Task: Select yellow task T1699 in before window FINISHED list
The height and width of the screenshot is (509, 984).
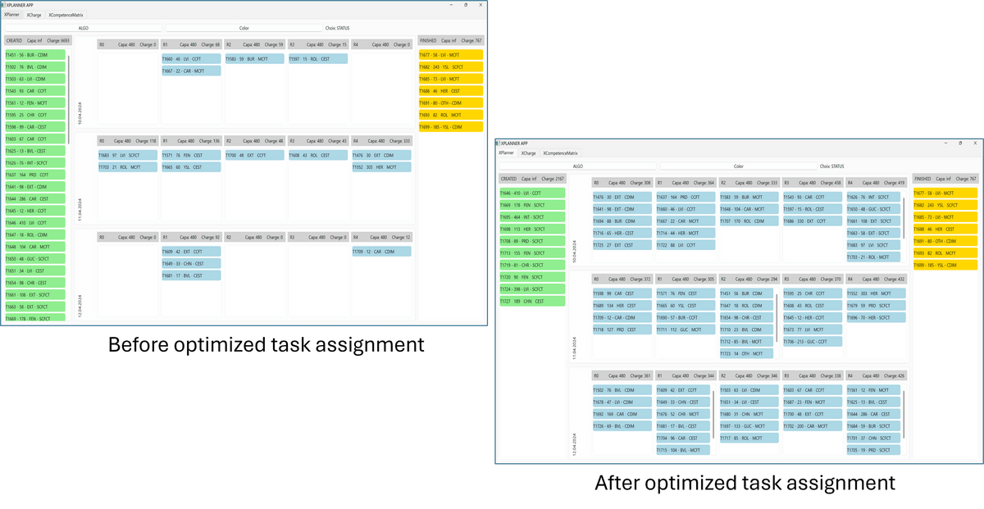Action: point(450,127)
